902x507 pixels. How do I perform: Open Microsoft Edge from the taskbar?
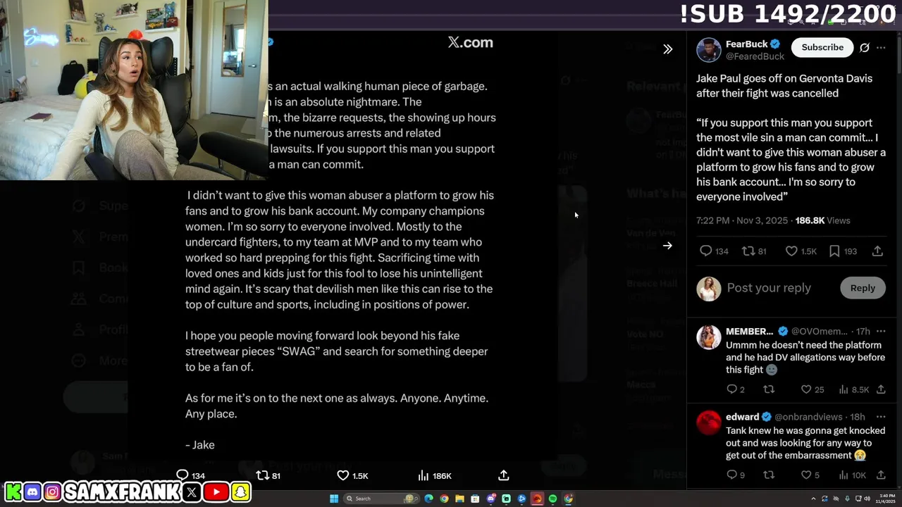coord(428,499)
